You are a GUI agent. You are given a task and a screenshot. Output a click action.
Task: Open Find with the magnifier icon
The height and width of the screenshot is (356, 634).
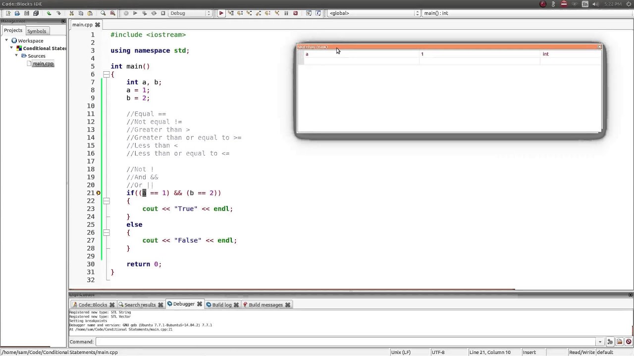coord(103,13)
